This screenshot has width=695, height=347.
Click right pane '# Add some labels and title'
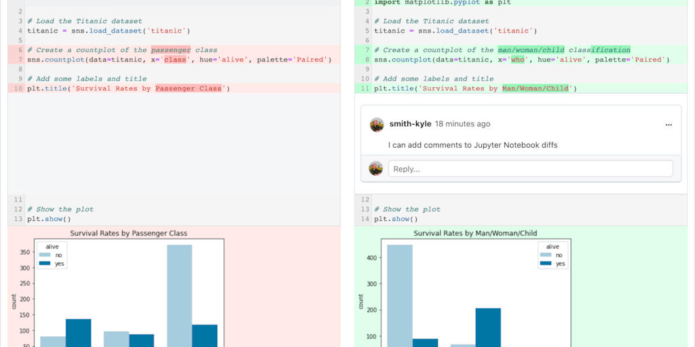[434, 79]
